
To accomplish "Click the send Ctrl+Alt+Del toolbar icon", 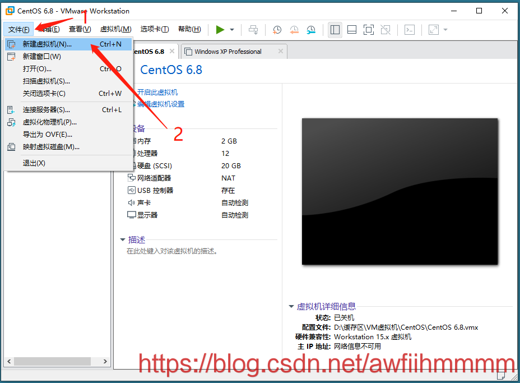I will [x=253, y=30].
